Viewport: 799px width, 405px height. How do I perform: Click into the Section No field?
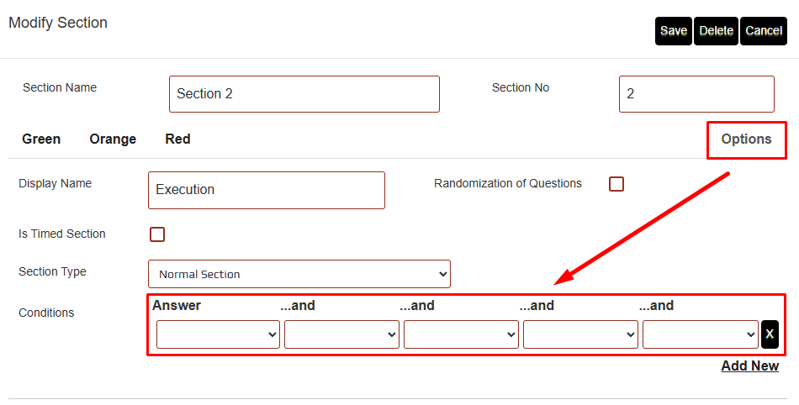[696, 94]
